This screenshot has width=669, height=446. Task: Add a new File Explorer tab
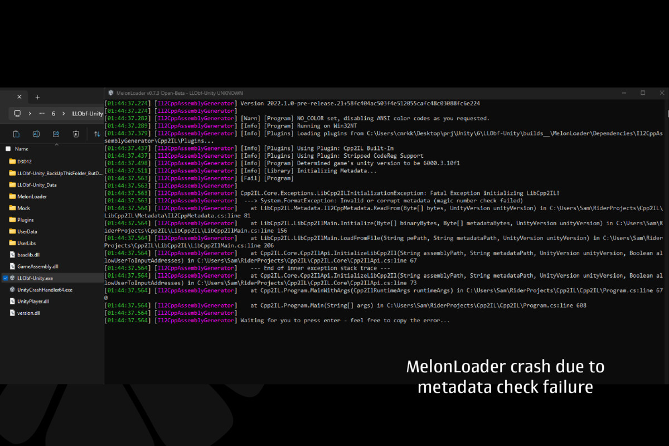37,97
